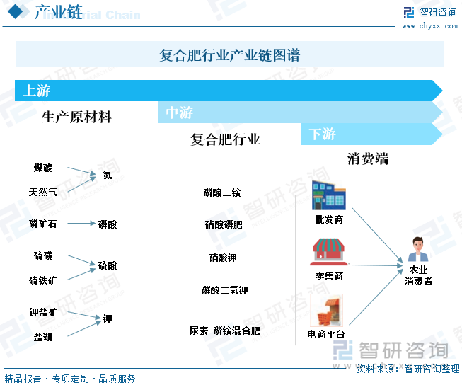Click the 磷酸二铵 product label

(223, 192)
